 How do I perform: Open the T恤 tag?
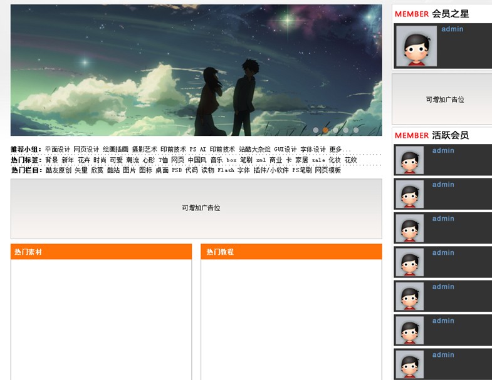tap(164, 160)
